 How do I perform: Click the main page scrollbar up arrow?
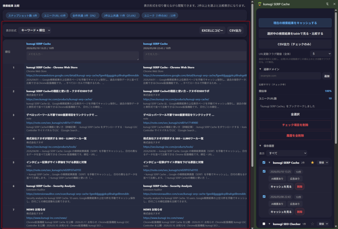coord(252,2)
